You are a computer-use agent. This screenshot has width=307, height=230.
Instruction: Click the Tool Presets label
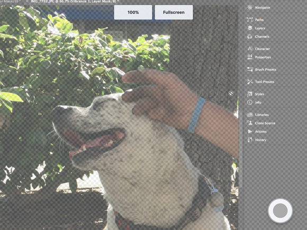pos(265,82)
